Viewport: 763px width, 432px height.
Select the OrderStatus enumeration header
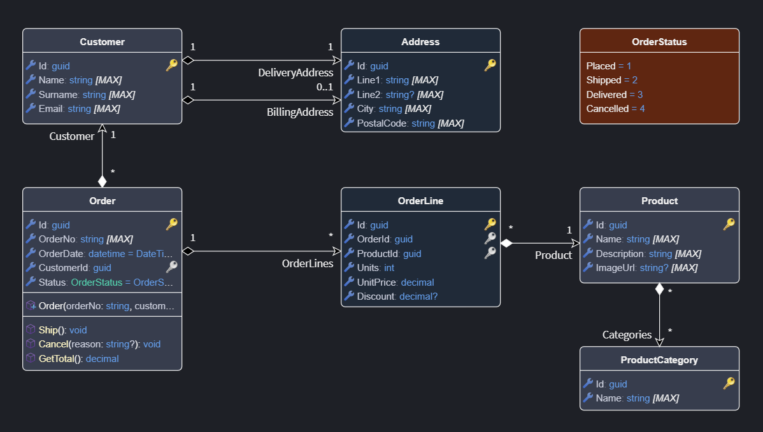click(659, 41)
